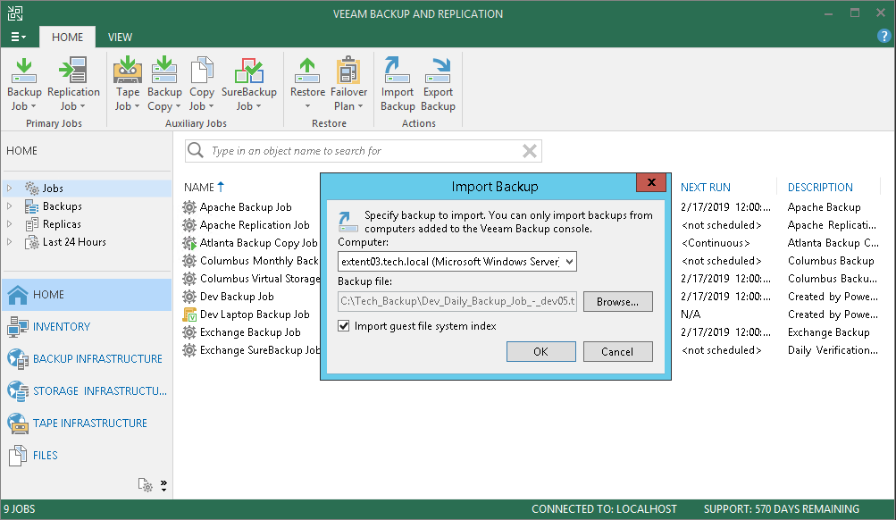
Task: Open the Help question mark icon
Action: click(x=883, y=37)
